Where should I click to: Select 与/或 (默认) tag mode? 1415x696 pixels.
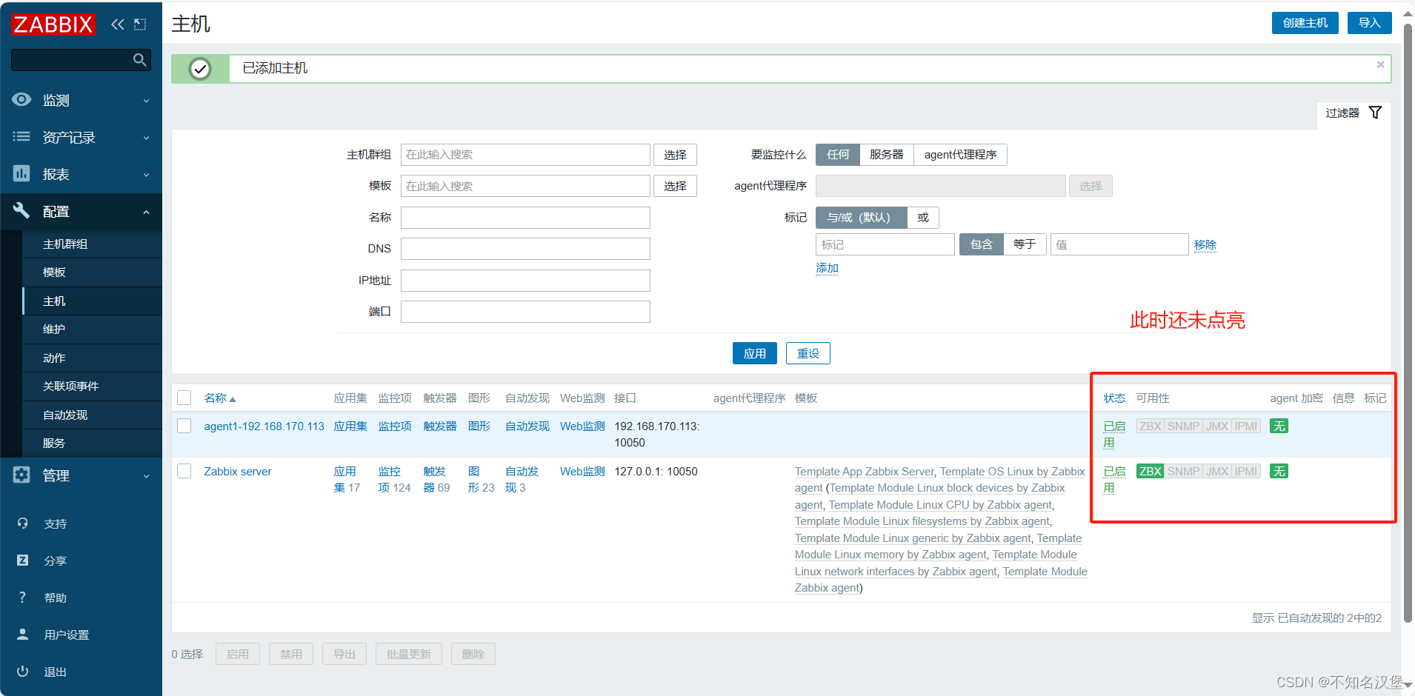(x=862, y=217)
